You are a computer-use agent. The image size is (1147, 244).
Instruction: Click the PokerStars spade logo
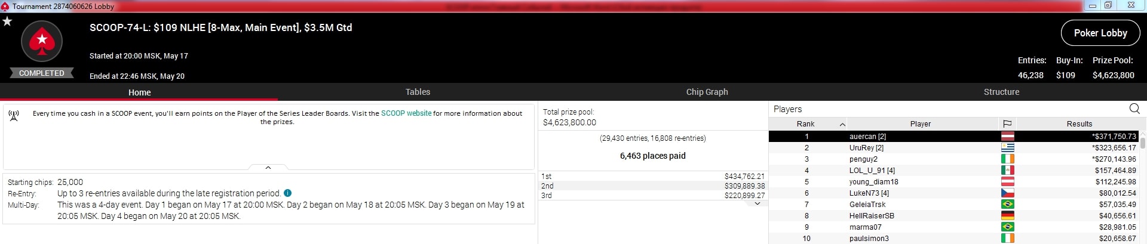[42, 41]
